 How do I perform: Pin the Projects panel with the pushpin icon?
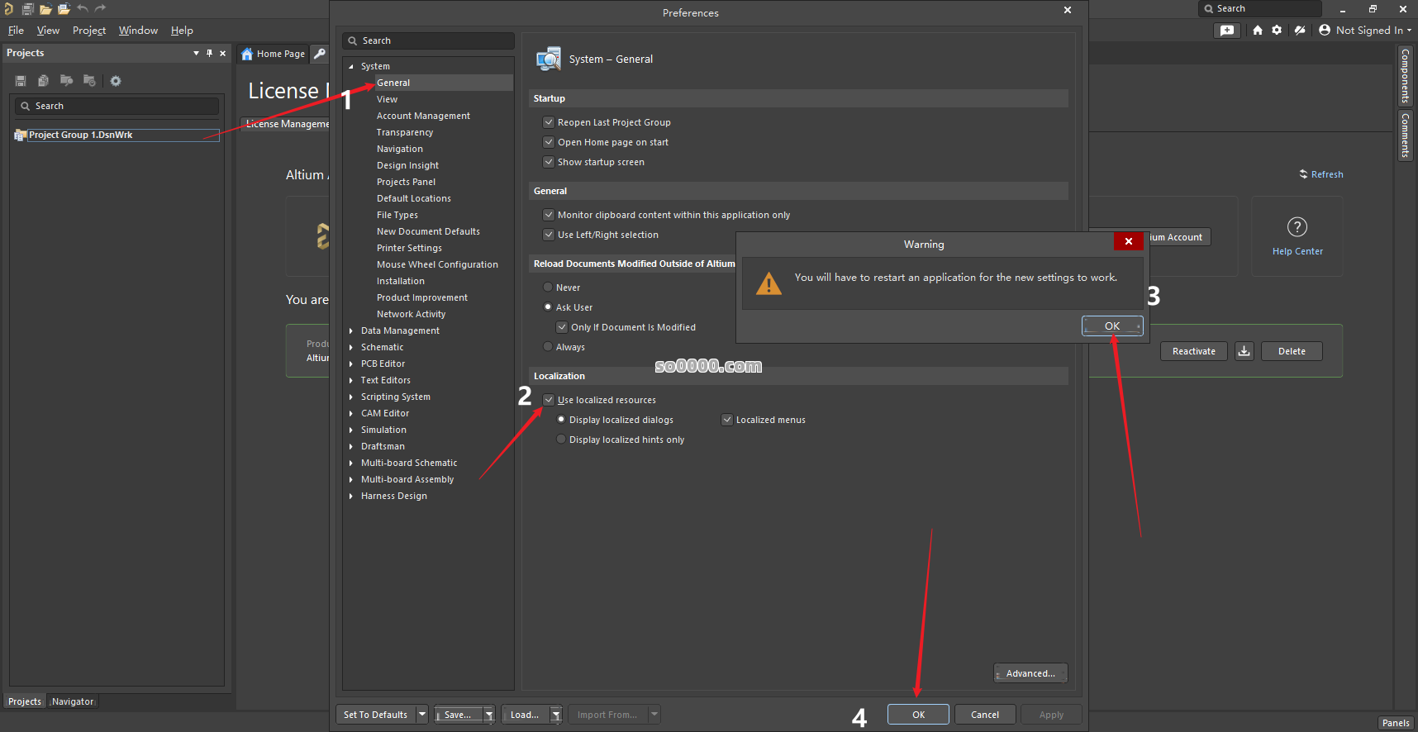pos(209,53)
